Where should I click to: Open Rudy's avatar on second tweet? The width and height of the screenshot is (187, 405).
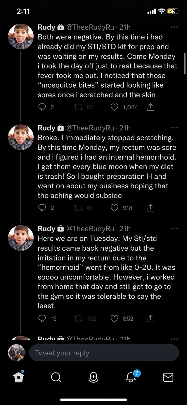click(20, 137)
